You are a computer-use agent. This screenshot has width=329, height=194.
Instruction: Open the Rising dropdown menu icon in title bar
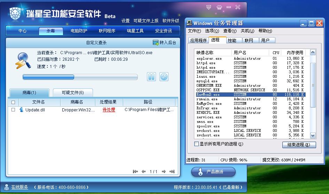(209, 7)
